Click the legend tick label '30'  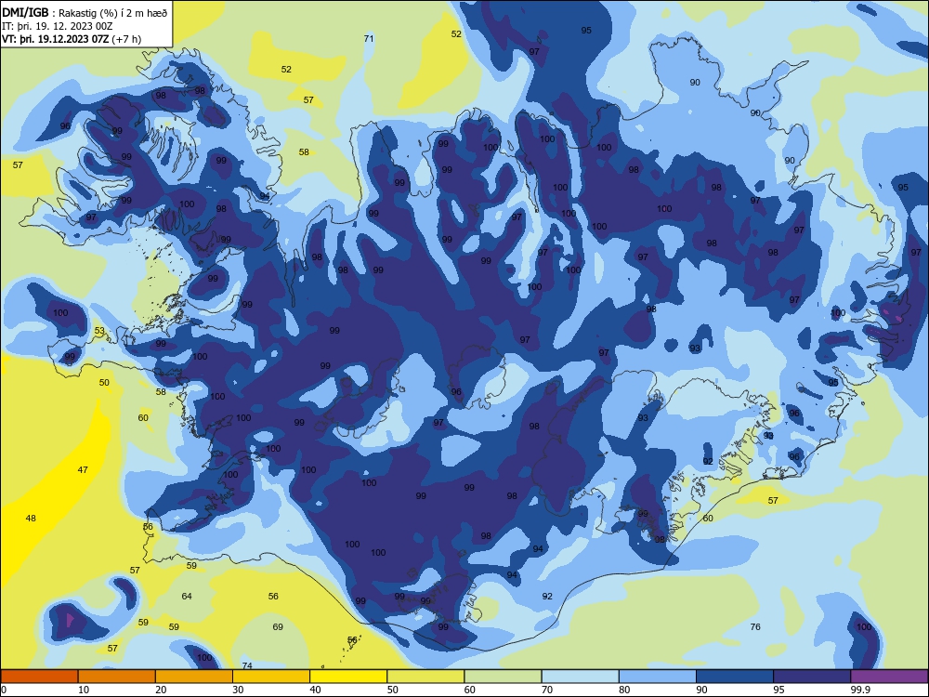[x=238, y=690]
